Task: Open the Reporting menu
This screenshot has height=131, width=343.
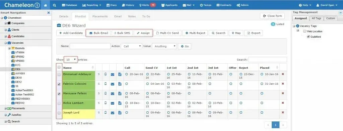Action: (x=92, y=5)
